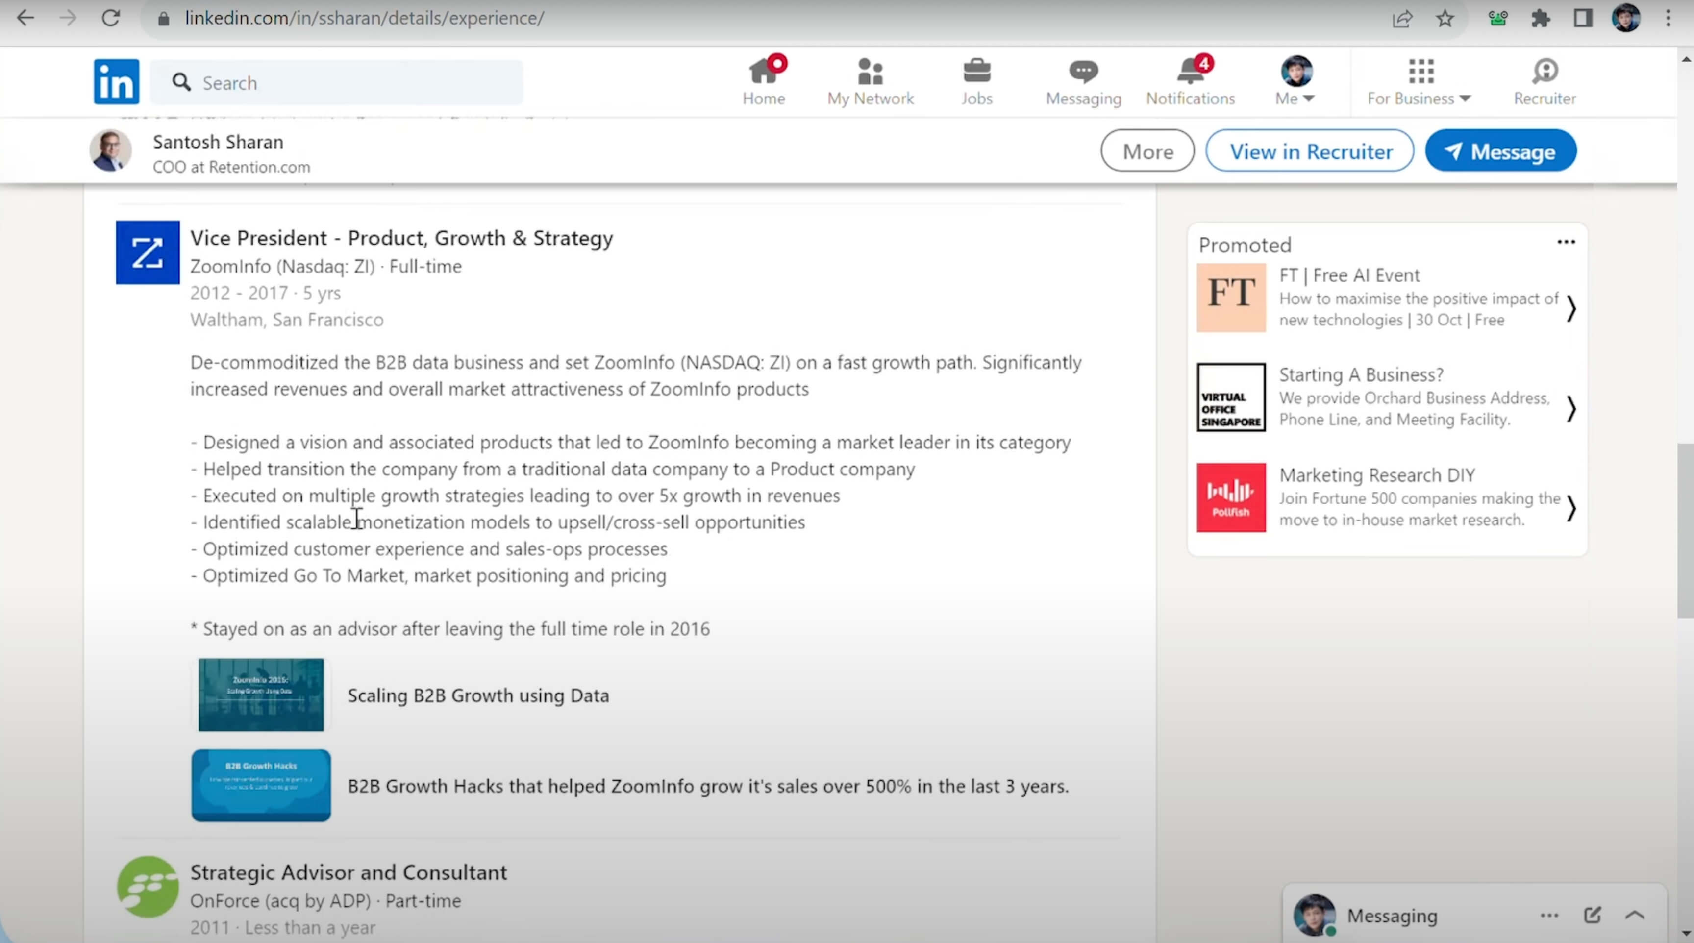This screenshot has width=1694, height=943.
Task: Go to Jobs briefcase icon
Action: (x=976, y=71)
